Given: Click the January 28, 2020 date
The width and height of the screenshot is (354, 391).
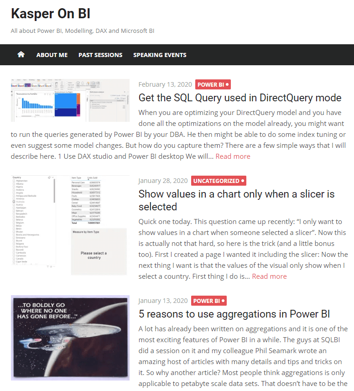Looking at the screenshot, I should pyautogui.click(x=163, y=181).
